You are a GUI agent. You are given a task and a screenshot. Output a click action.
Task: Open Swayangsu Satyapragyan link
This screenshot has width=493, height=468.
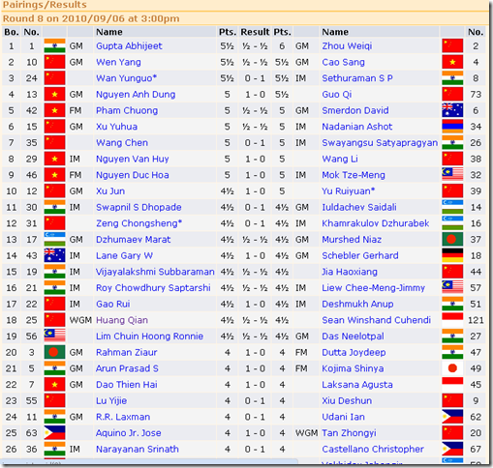380,143
